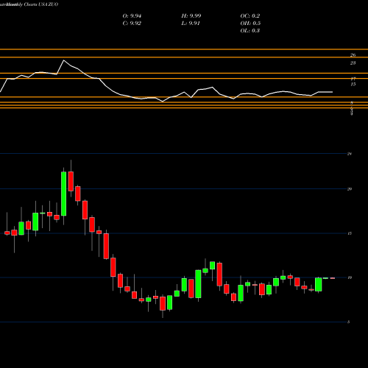Click the 'C: 9.92' close value
This screenshot has width=368, height=368.
click(x=132, y=24)
